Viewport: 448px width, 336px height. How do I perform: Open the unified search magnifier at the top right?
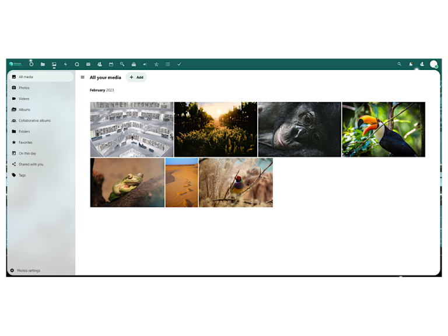399,64
